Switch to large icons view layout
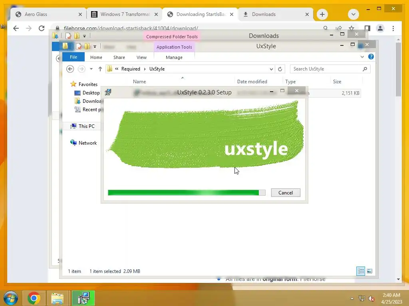Image resolution: width=409 pixels, height=306 pixels. coord(369,271)
